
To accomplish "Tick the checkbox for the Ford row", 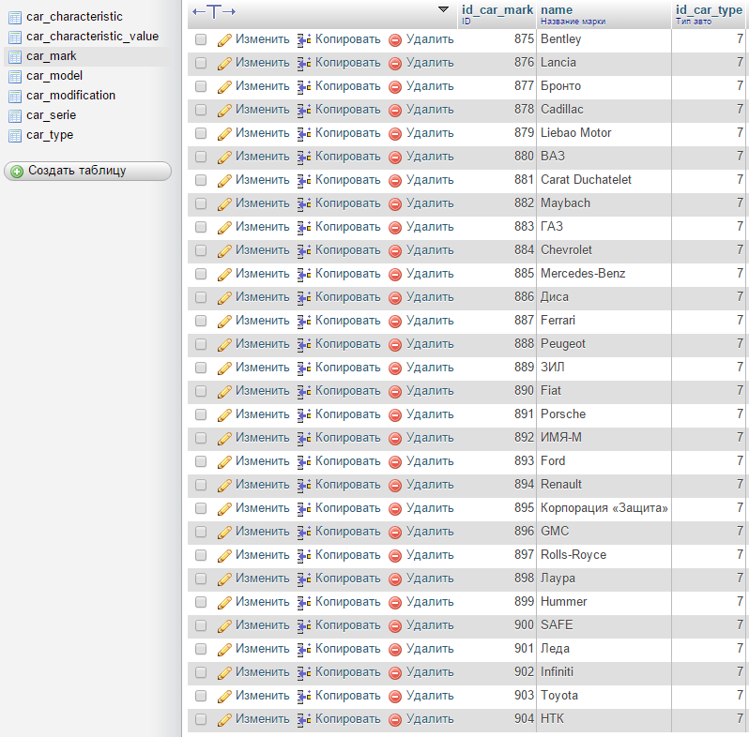I will 201,461.
